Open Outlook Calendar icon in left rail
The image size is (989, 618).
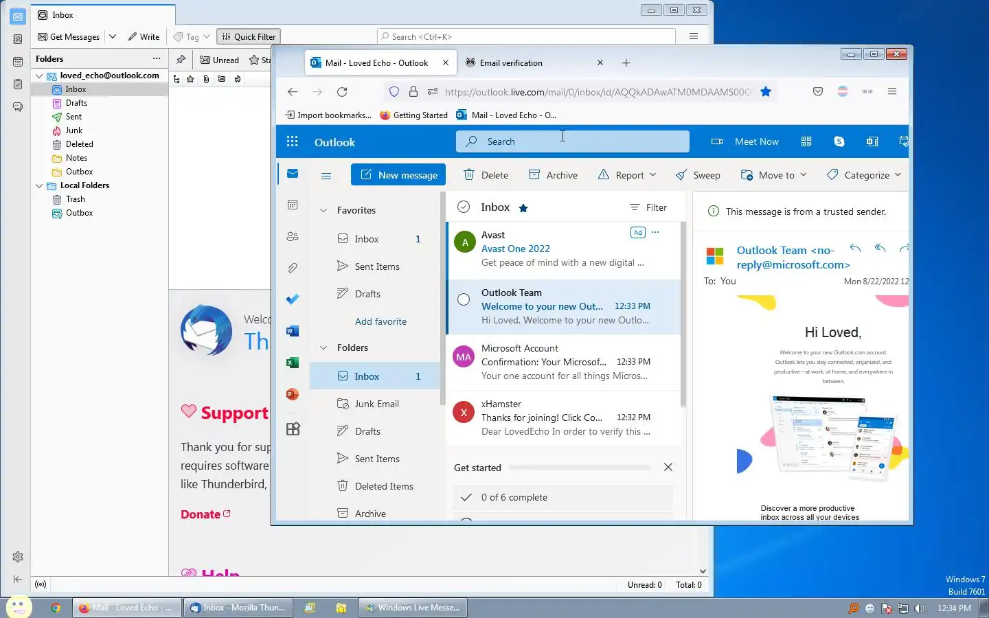click(293, 205)
